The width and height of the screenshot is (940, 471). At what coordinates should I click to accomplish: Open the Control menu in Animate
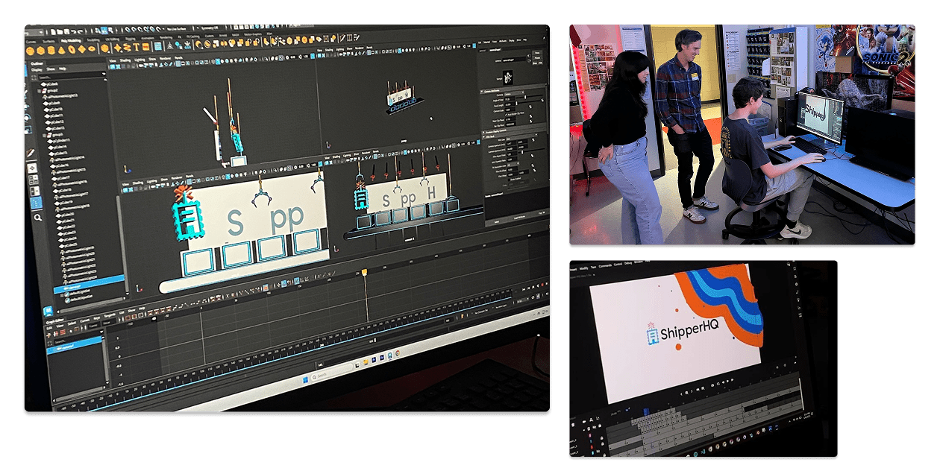point(618,265)
